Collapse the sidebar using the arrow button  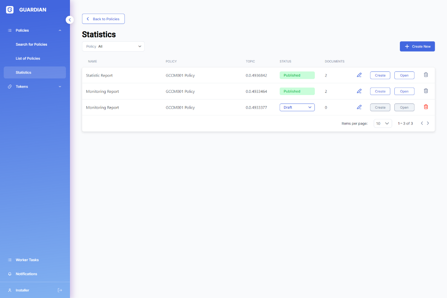tap(70, 20)
